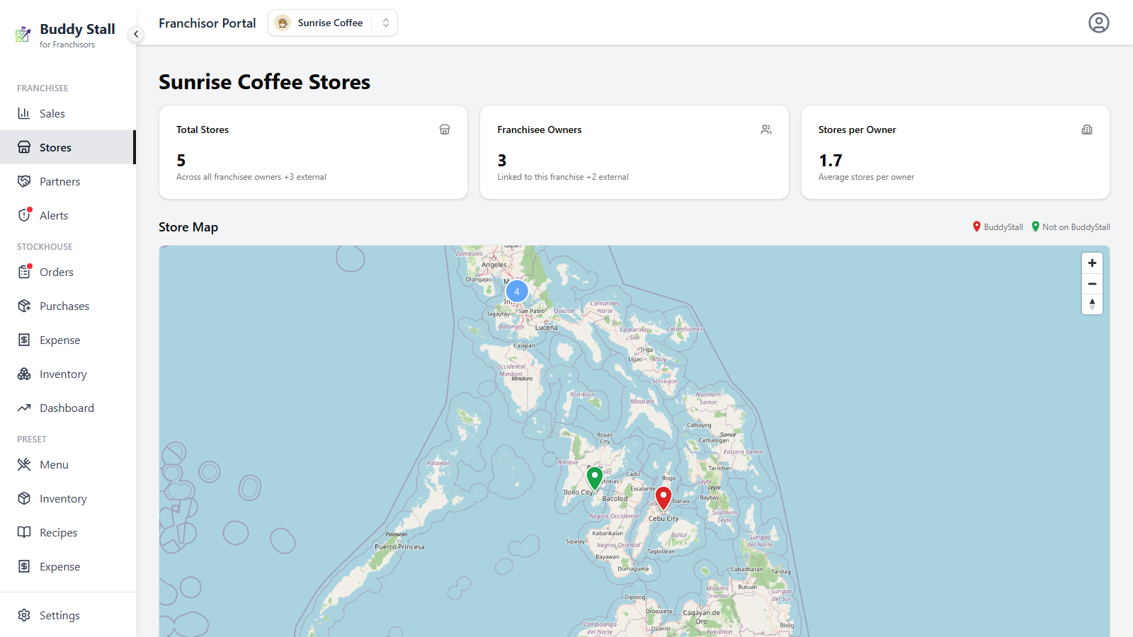Click the red BuddyStall legend pin
The image size is (1133, 637).
pos(977,226)
